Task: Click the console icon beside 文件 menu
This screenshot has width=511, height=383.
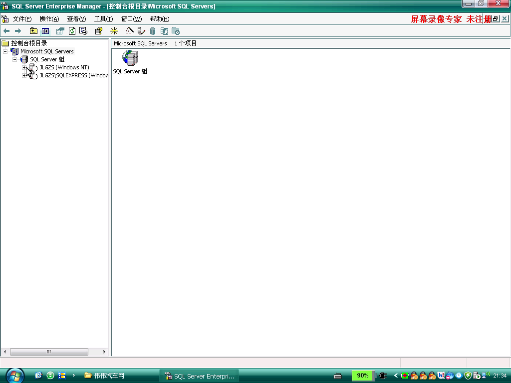Action: (x=5, y=19)
